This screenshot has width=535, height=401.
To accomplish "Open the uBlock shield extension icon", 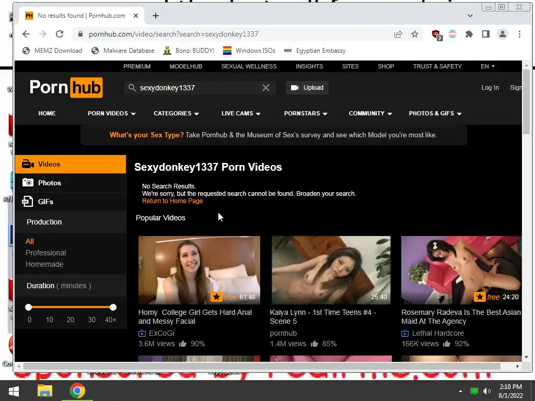I will tap(436, 34).
